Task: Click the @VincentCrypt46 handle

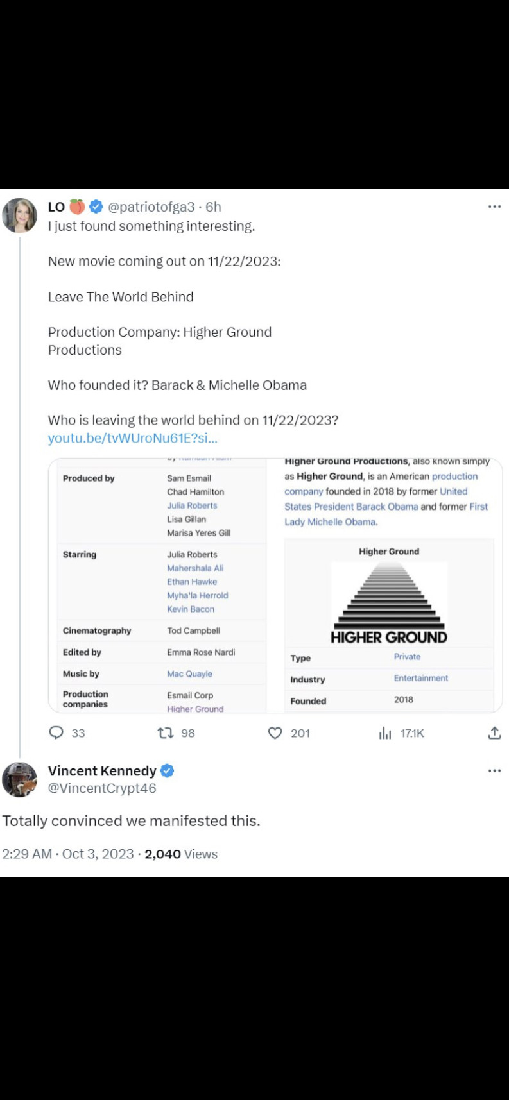Action: tap(102, 788)
